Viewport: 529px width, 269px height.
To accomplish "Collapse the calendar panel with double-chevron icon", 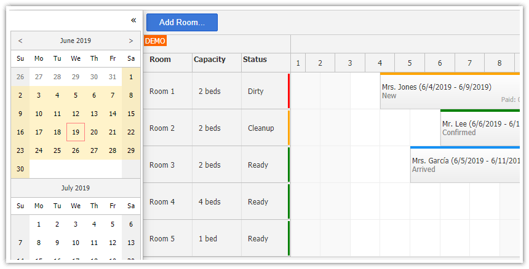I will [133, 20].
